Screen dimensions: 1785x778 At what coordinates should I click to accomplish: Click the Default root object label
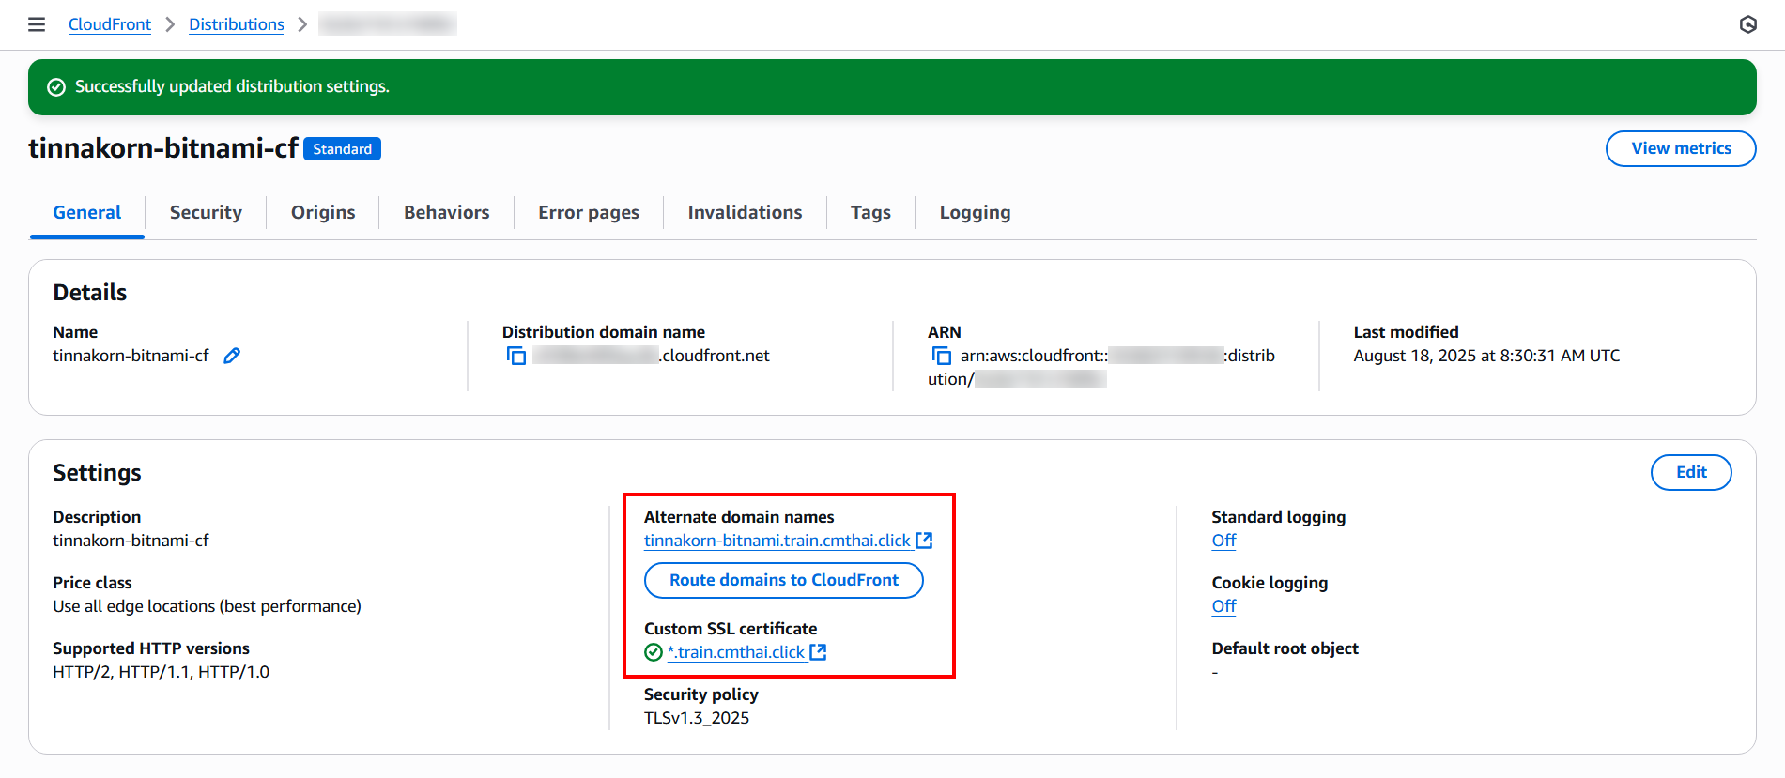[x=1285, y=648]
